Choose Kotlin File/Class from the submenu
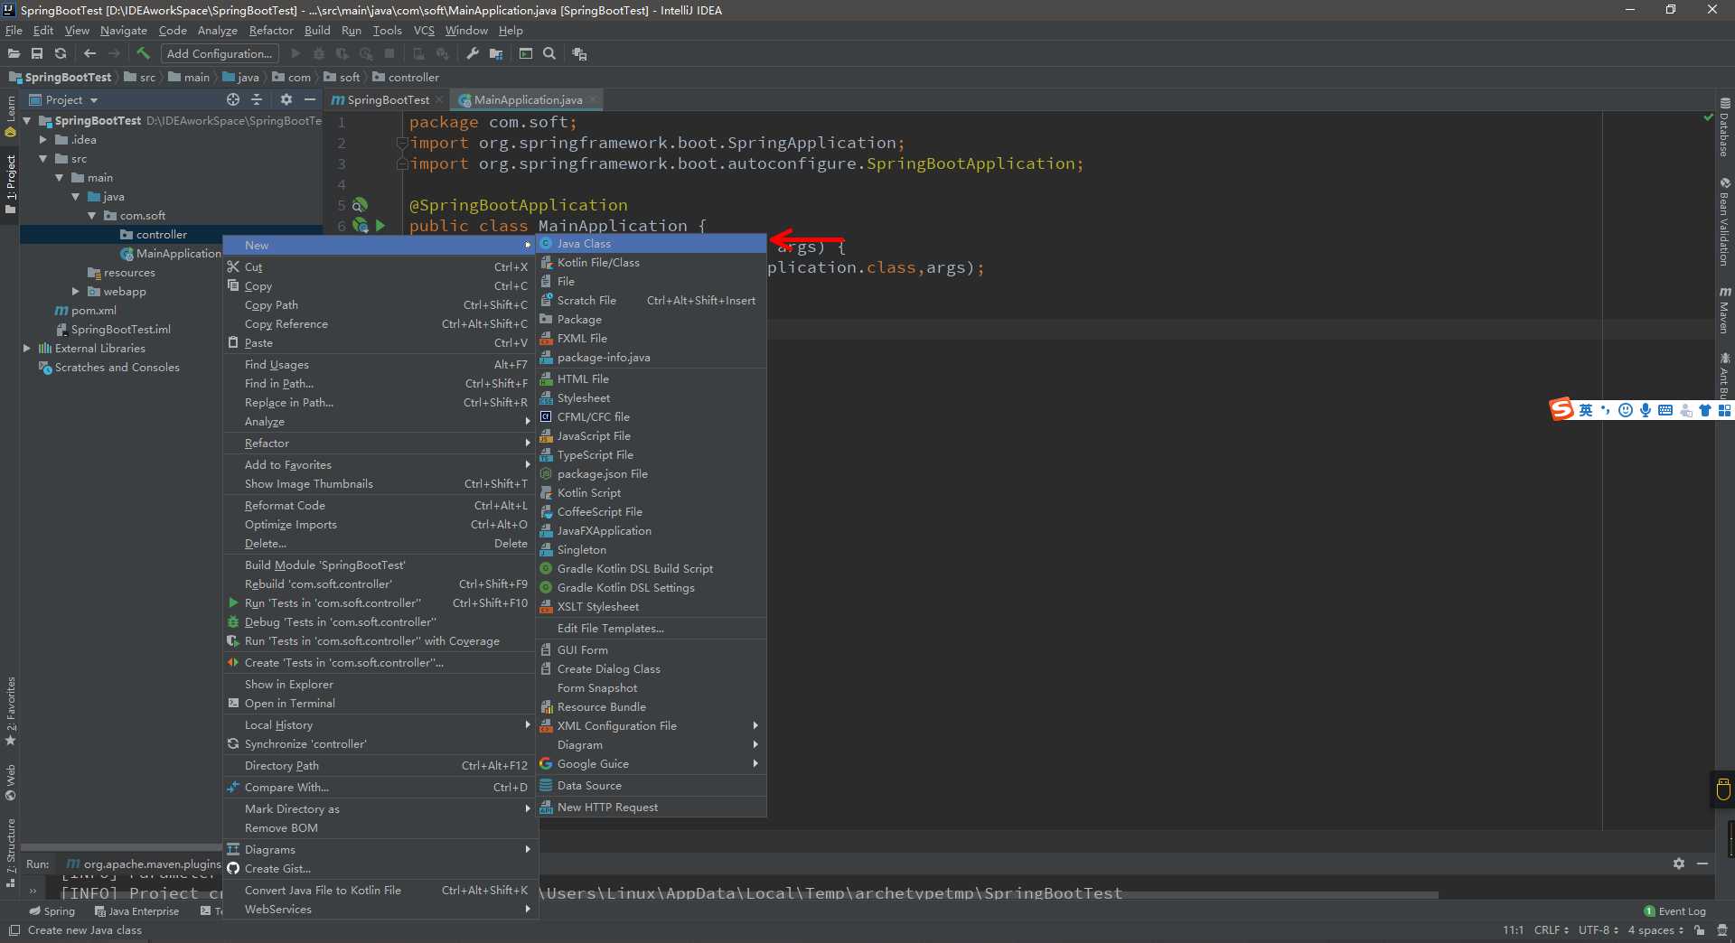The height and width of the screenshot is (943, 1735). coord(651,263)
